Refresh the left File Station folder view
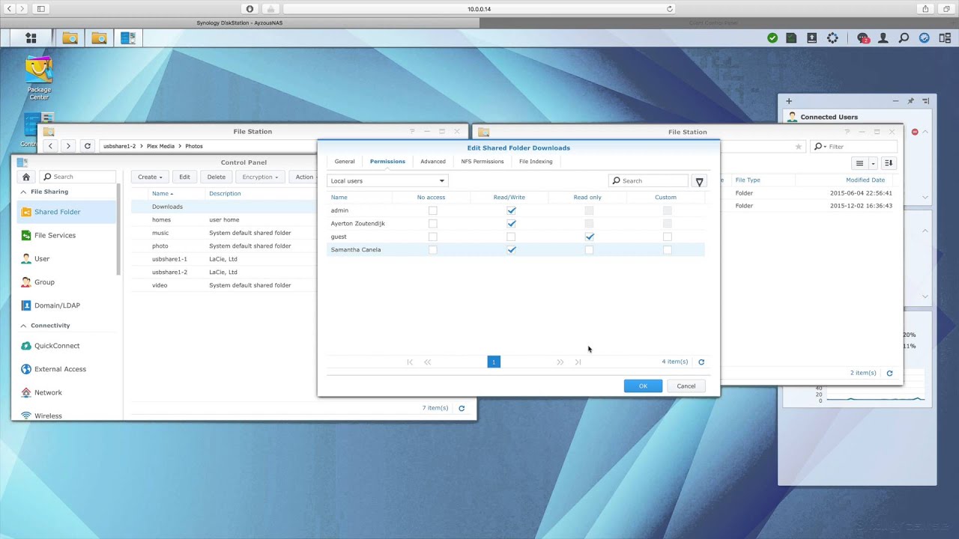Image resolution: width=959 pixels, height=539 pixels. (x=88, y=146)
